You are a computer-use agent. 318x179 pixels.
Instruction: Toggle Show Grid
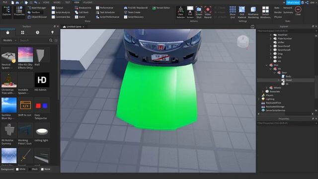[x=233, y=12]
